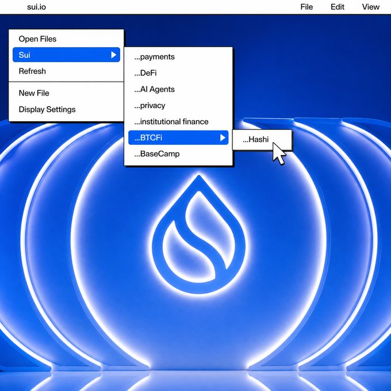The image size is (391, 391).
Task: Choose ...Hashi from the nested submenu
Action: pos(256,139)
